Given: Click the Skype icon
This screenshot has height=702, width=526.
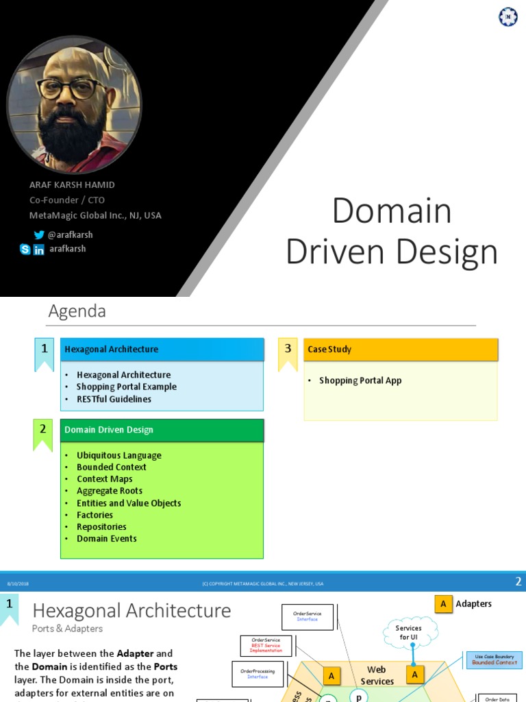Looking at the screenshot, I should [25, 249].
